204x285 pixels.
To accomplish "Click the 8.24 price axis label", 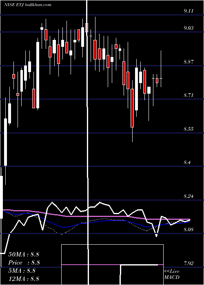I will (188, 196).
